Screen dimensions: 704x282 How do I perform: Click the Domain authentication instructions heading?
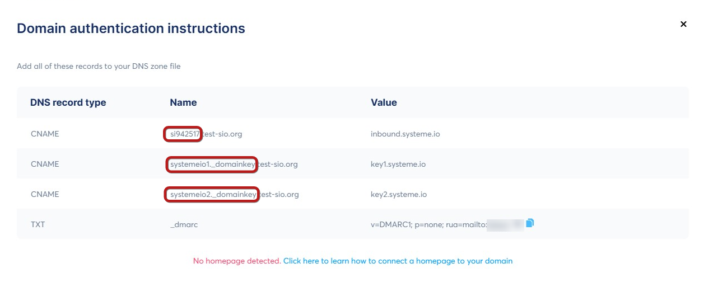tap(131, 28)
